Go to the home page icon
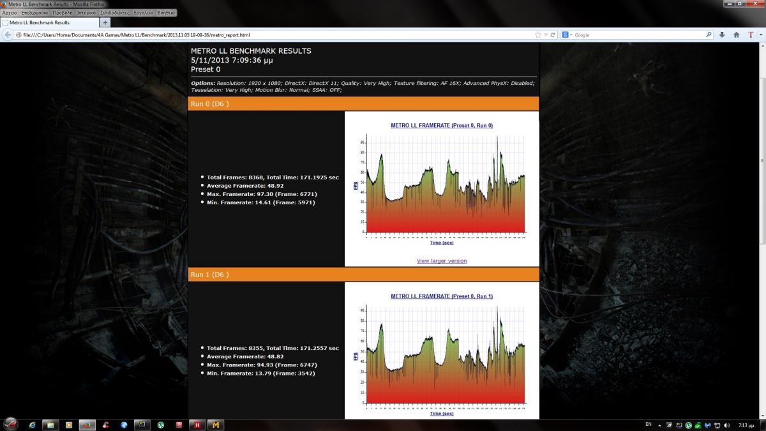This screenshot has height=431, width=766. (737, 34)
